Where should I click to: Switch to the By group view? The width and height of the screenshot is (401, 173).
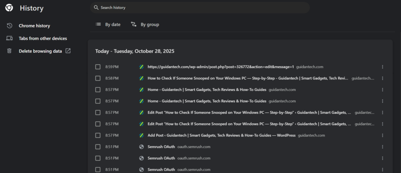[150, 25]
